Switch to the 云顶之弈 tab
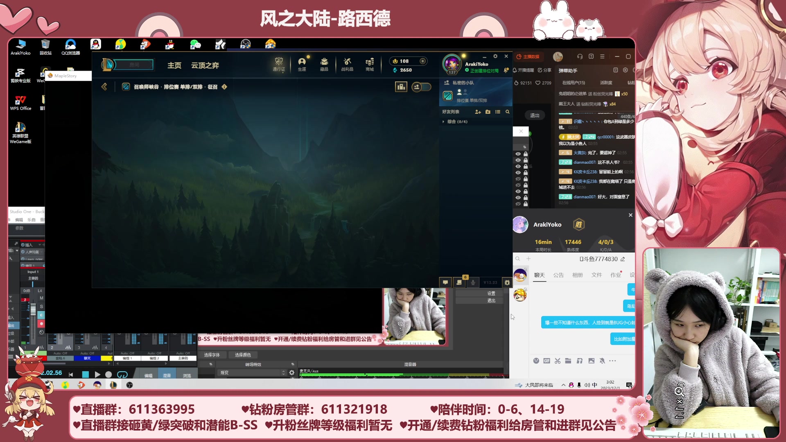Screen dimensions: 786x442 [205, 65]
